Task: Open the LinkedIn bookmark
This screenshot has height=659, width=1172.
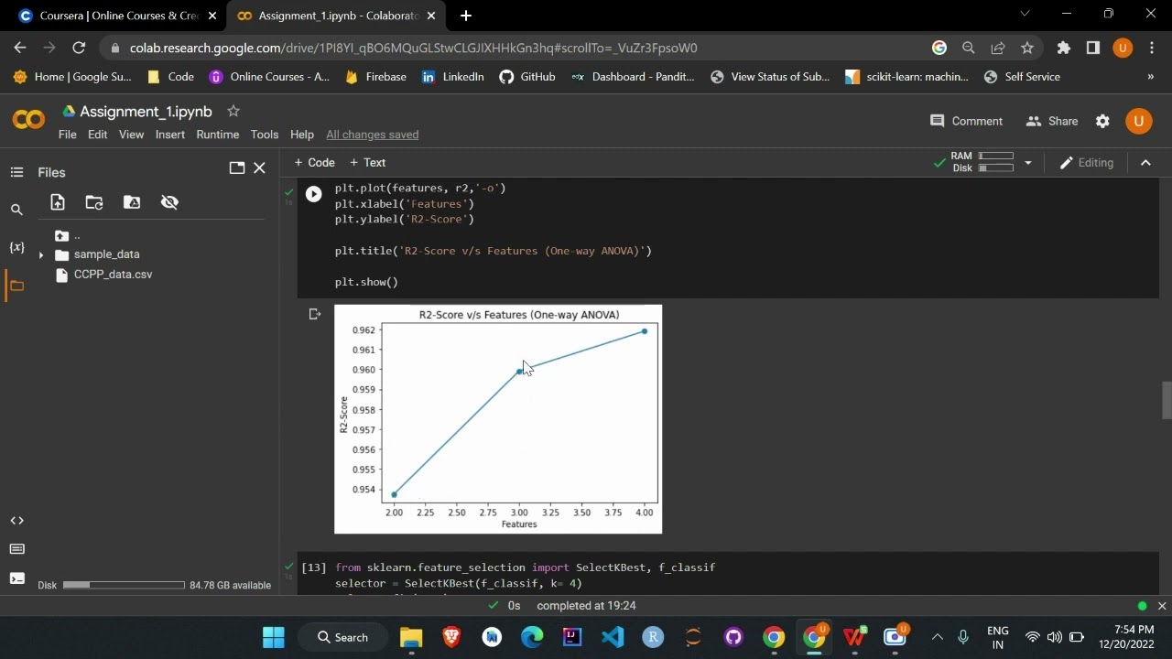Action: tap(452, 77)
